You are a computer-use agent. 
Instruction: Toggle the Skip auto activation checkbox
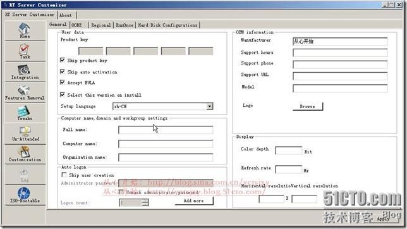tap(63, 71)
